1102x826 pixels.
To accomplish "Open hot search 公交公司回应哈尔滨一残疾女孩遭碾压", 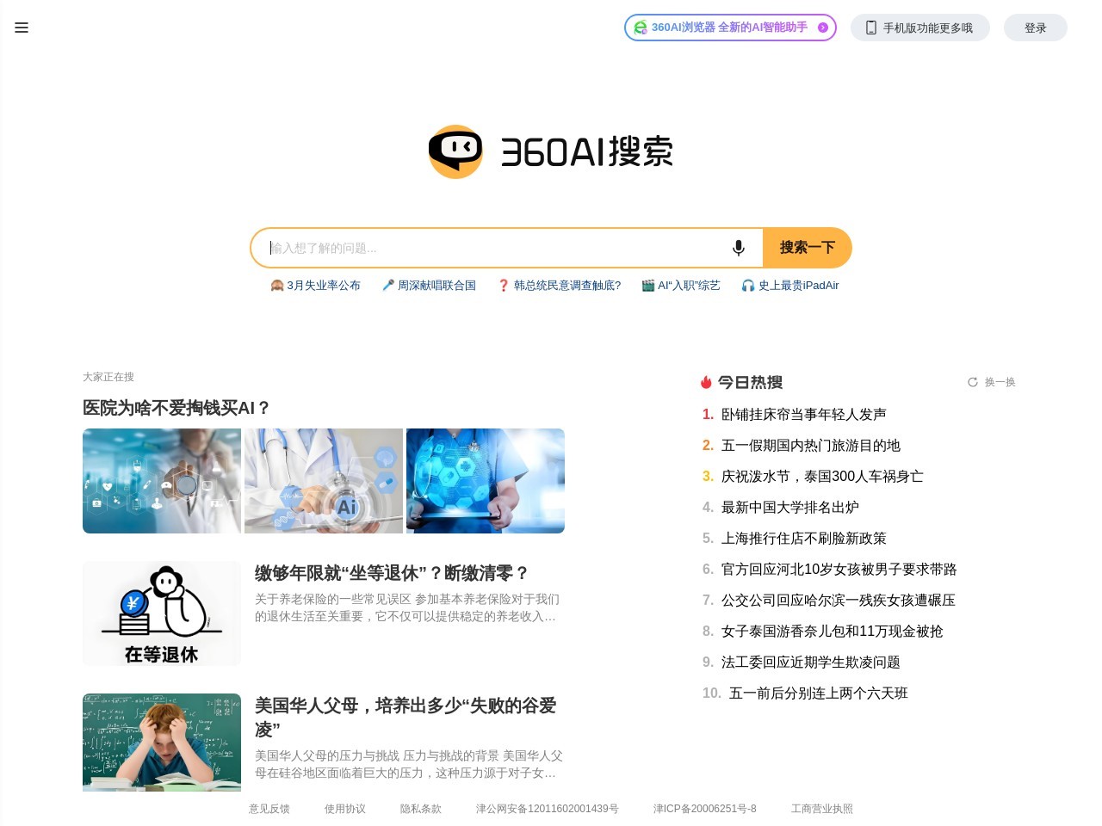I will 838,601.
